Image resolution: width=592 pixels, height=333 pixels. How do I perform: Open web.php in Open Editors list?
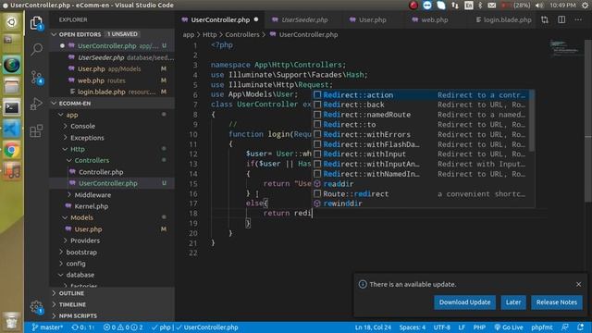point(112,80)
